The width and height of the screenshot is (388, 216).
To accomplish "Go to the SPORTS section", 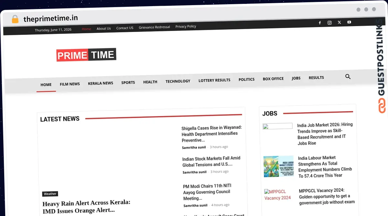I will (128, 83).
